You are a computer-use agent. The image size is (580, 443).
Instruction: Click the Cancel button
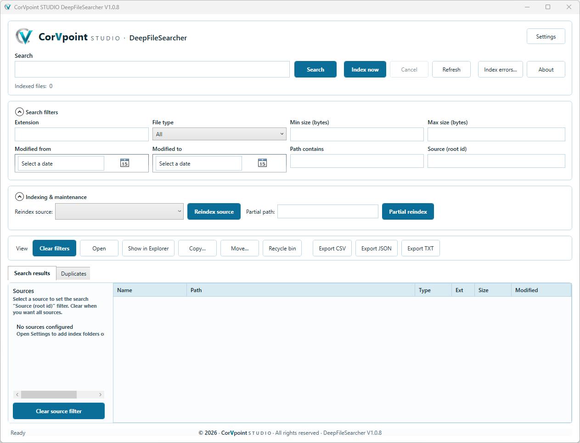[x=409, y=69]
